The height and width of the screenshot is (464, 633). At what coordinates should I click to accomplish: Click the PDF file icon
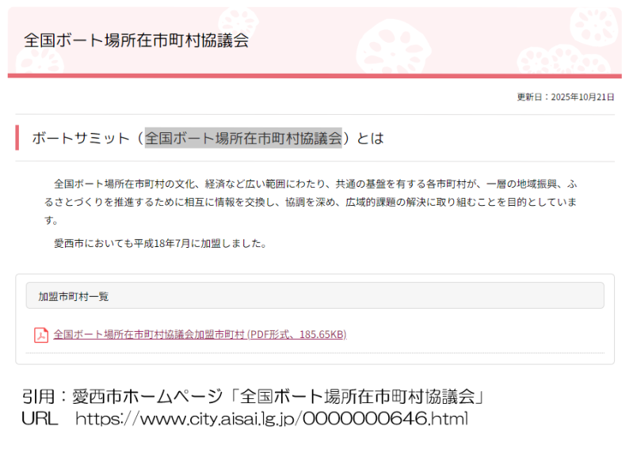click(x=40, y=335)
